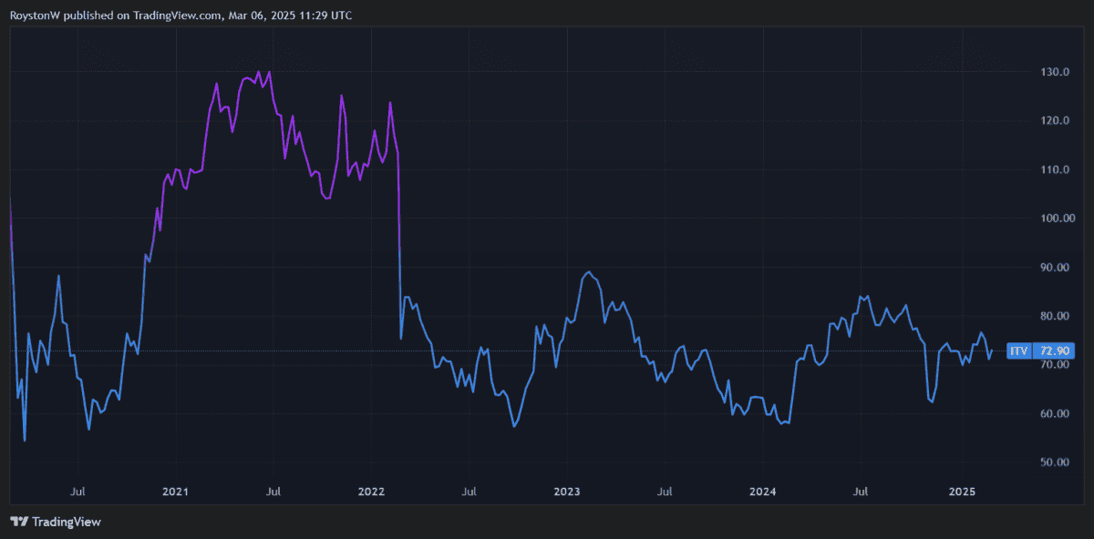Image resolution: width=1094 pixels, height=539 pixels.
Task: Click the RoystonW published header text
Action: (181, 15)
